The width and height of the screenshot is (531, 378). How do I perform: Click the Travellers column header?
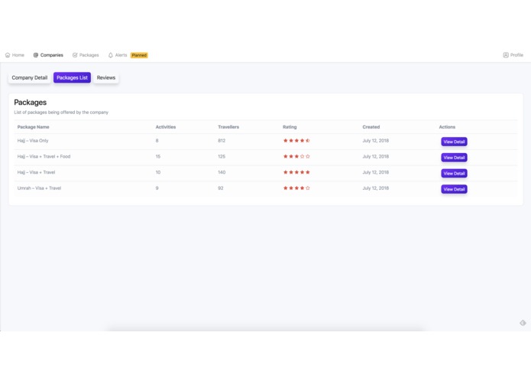(x=228, y=127)
